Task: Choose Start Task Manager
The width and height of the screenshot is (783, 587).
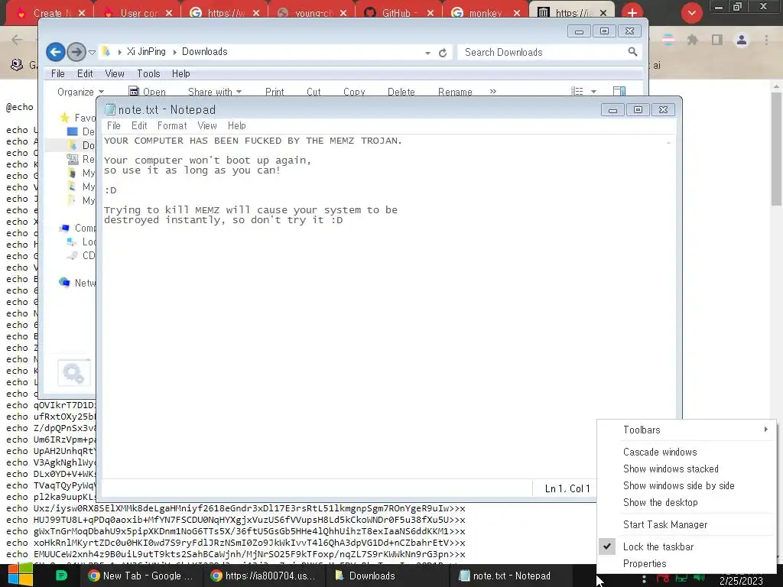Action: tap(687, 524)
